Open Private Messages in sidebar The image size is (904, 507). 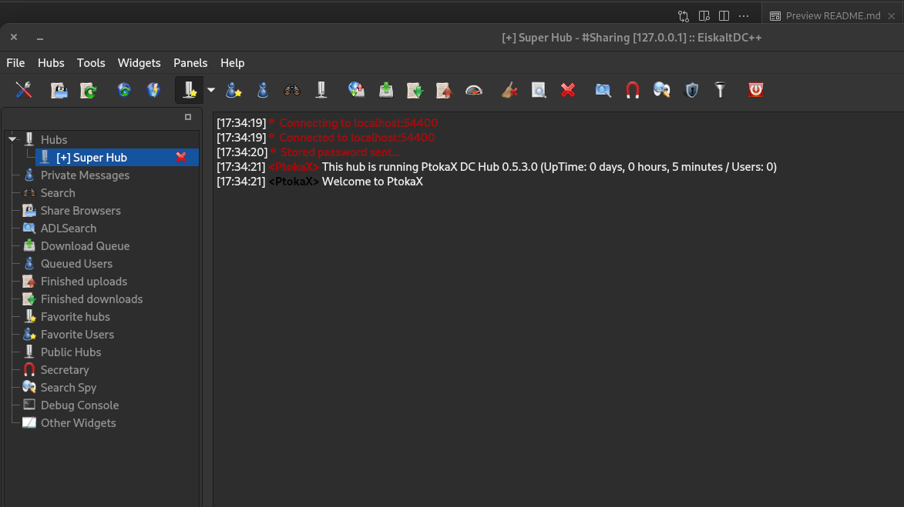point(85,175)
